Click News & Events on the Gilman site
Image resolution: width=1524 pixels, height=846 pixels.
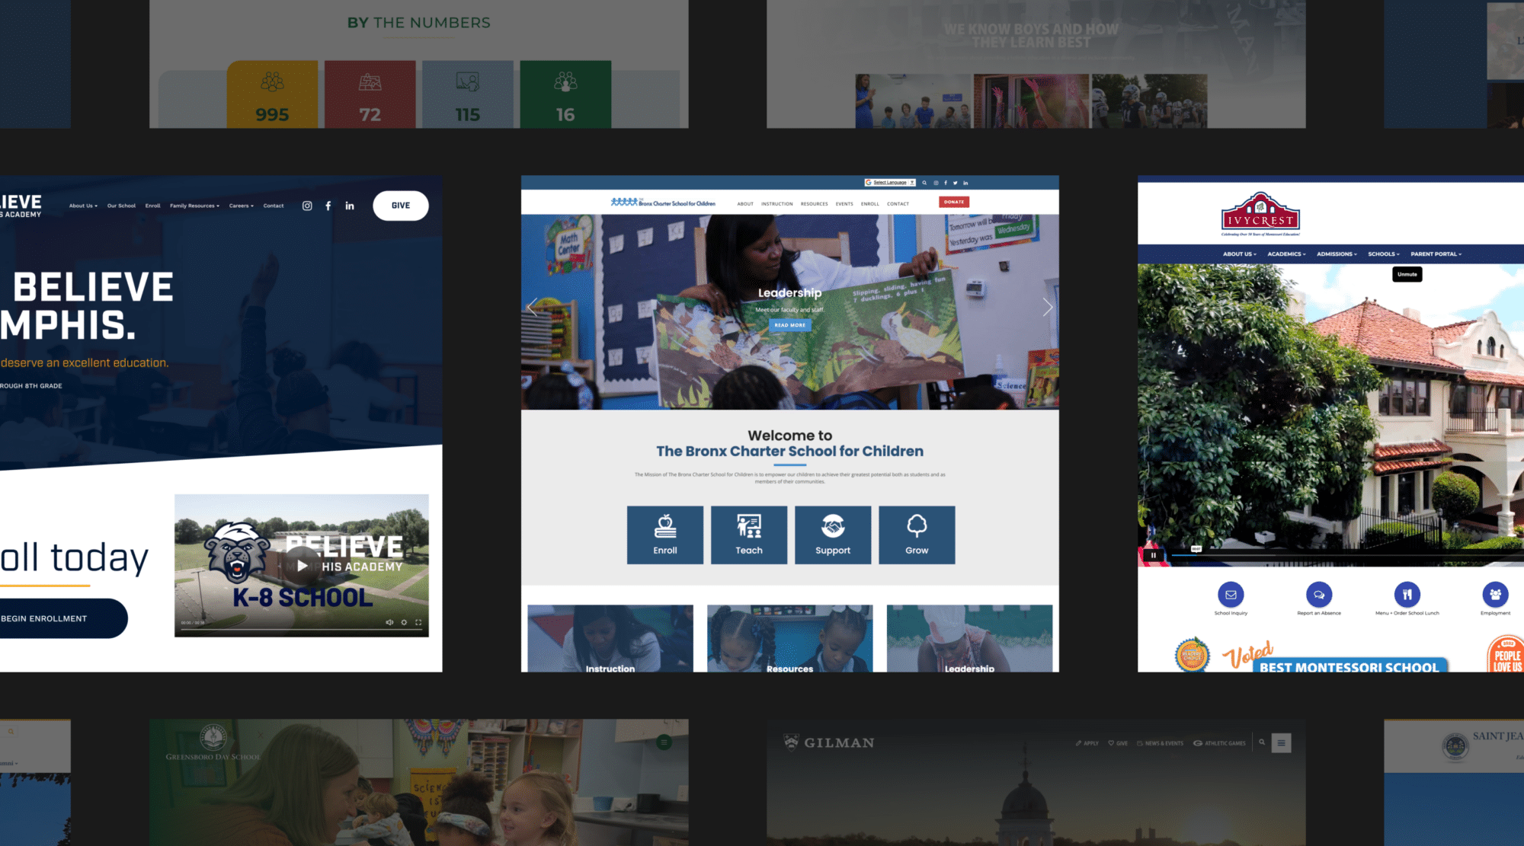tap(1161, 743)
